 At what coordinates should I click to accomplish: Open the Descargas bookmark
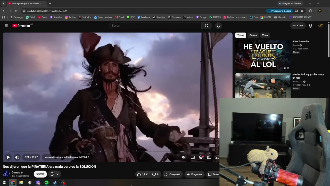[x=16, y=17]
